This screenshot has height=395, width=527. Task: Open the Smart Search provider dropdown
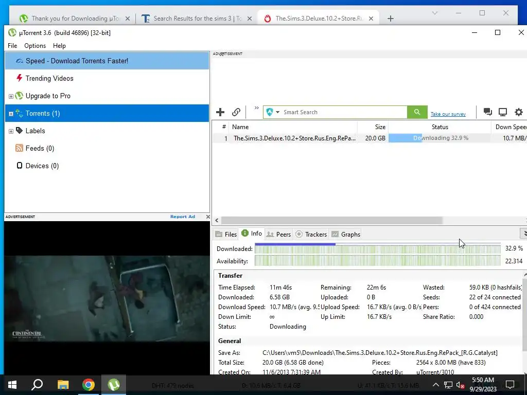pyautogui.click(x=277, y=112)
